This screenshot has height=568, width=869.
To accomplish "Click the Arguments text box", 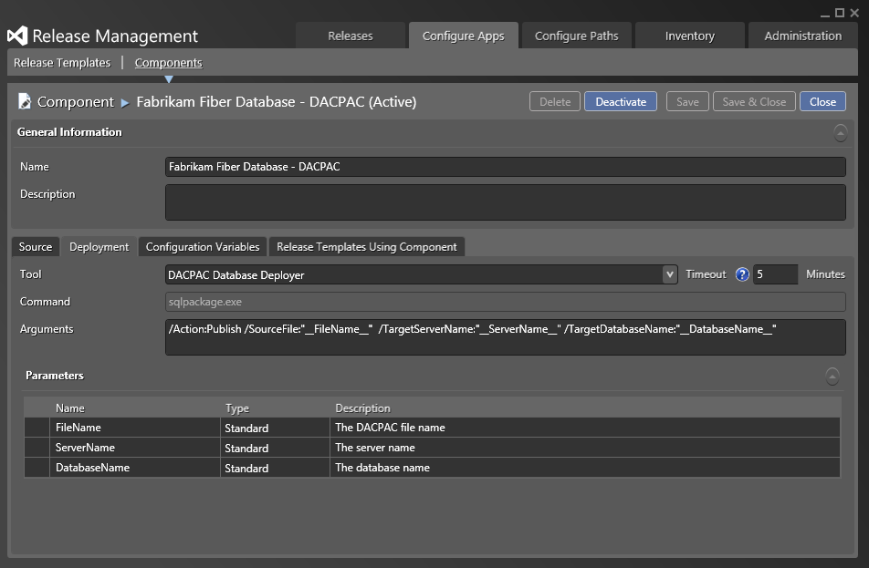I will 506,337.
